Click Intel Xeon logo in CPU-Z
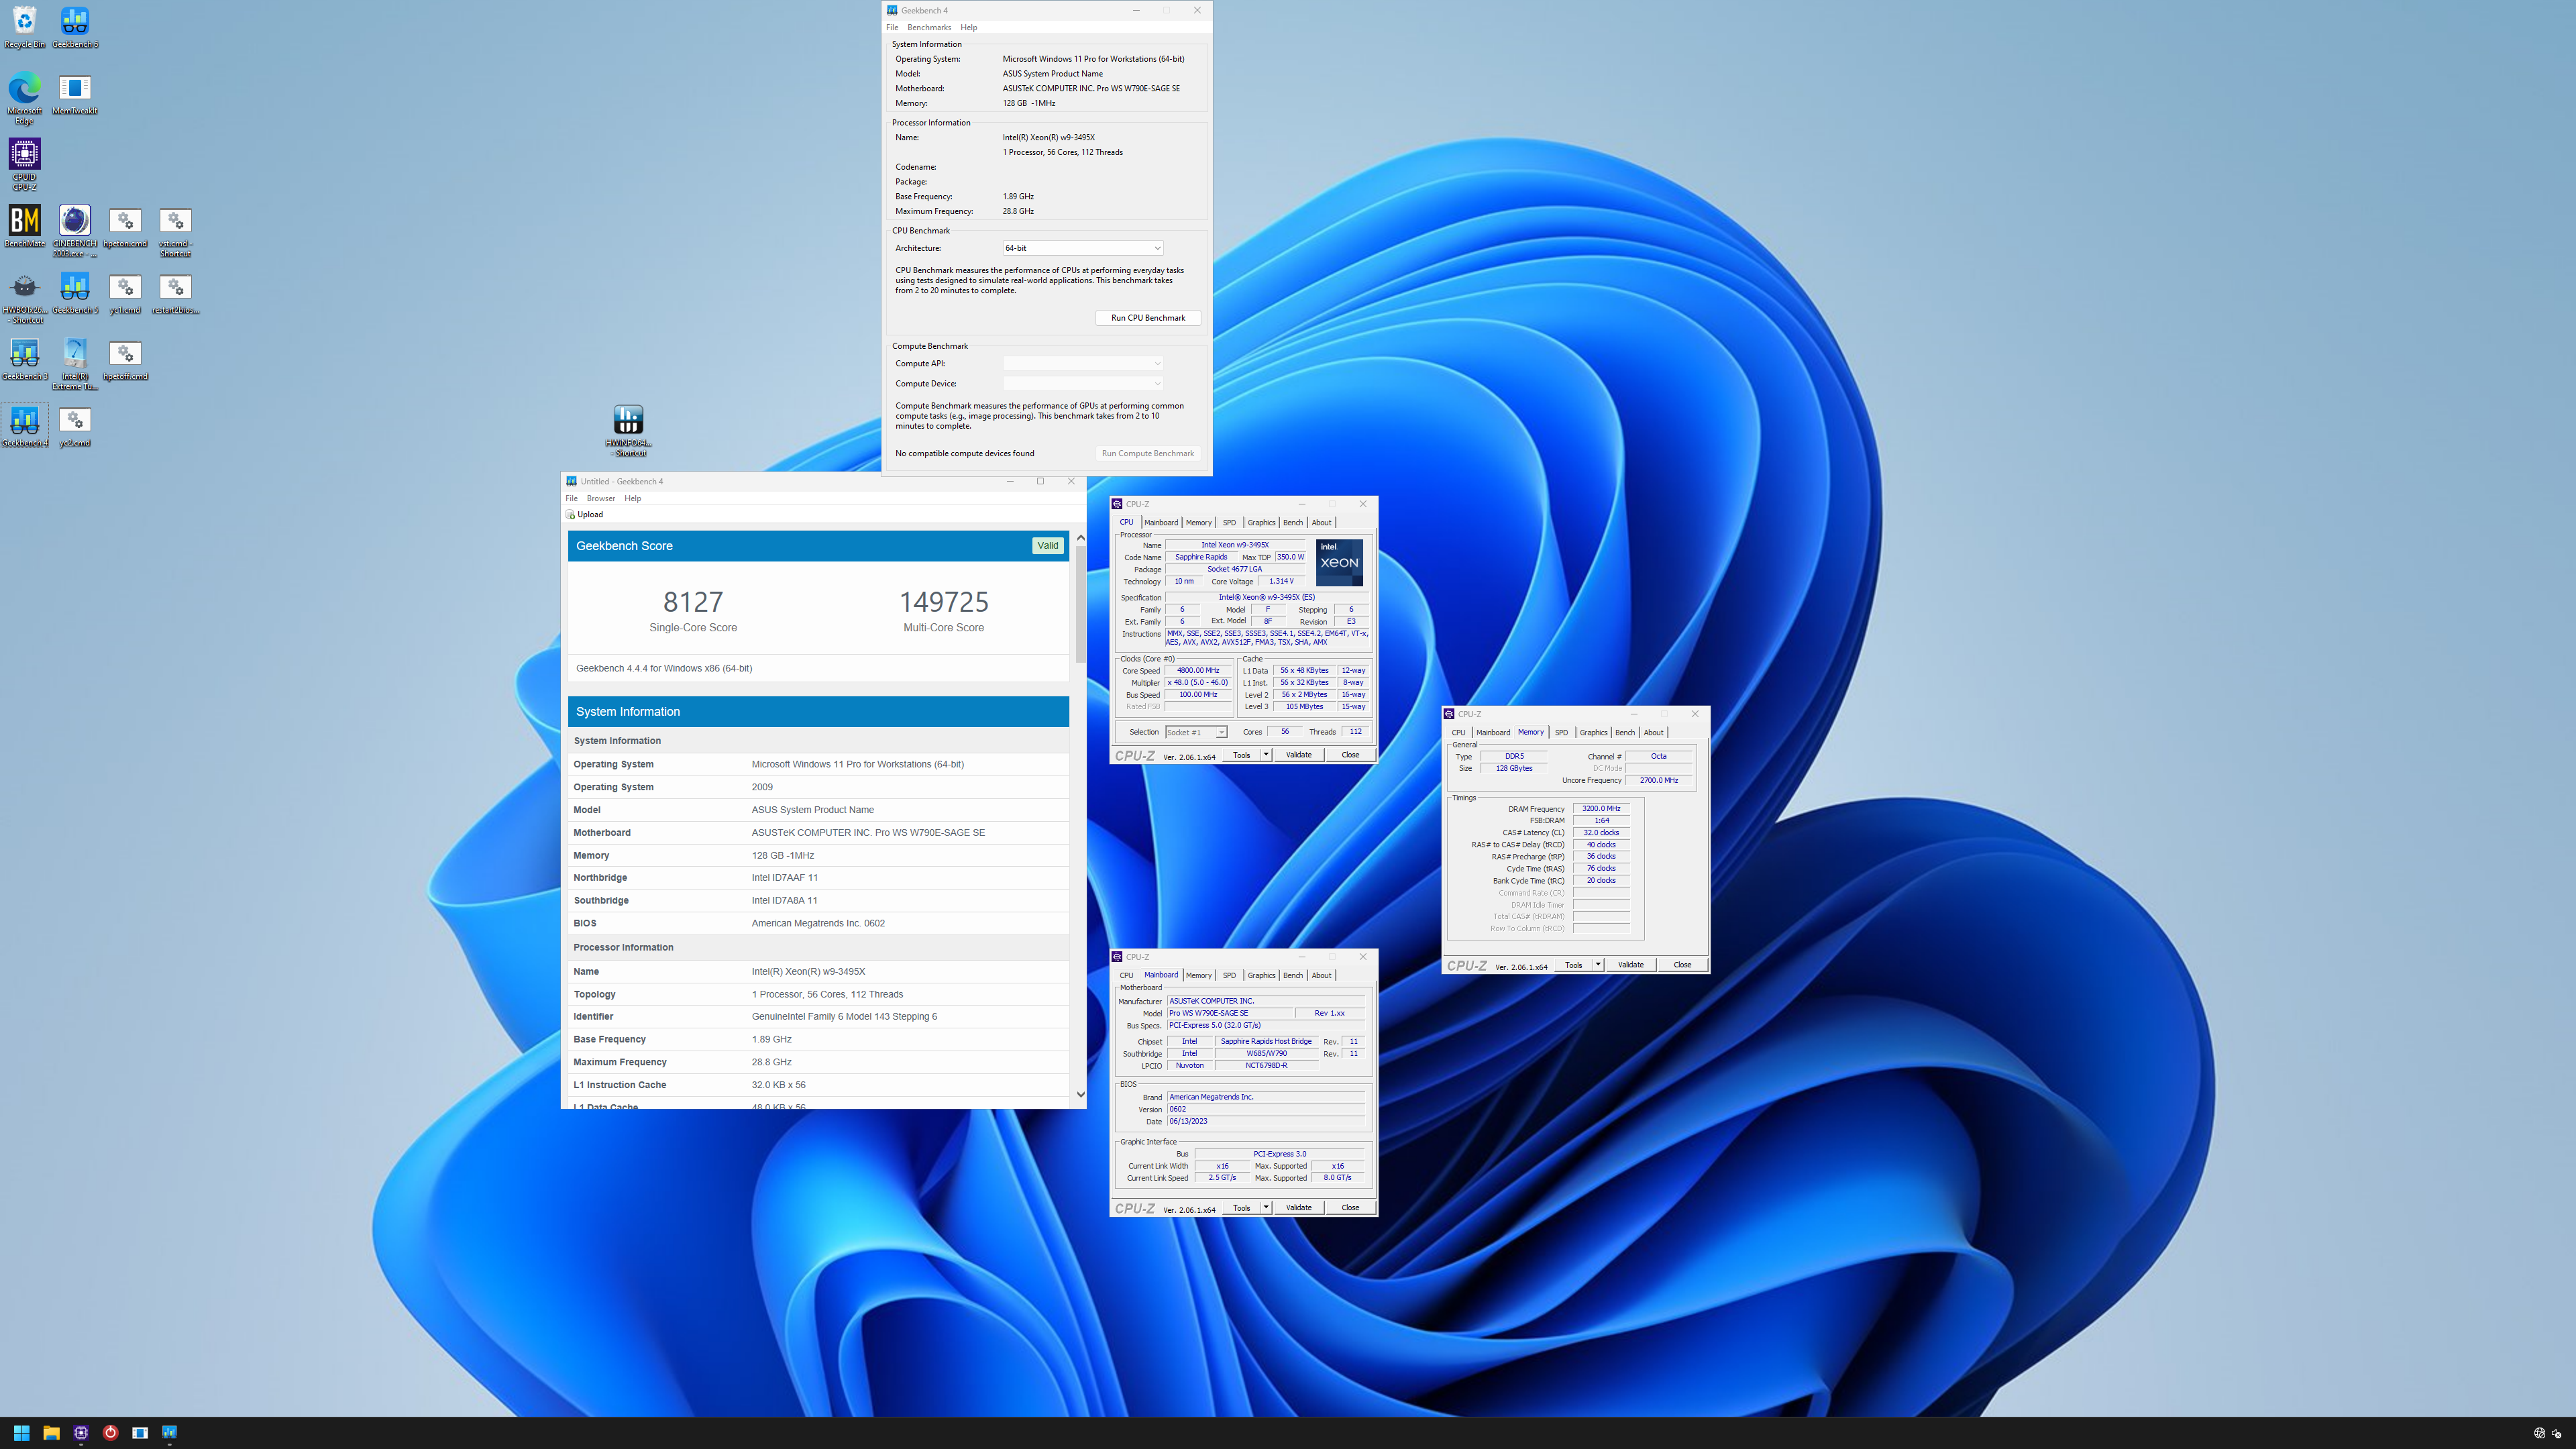Image resolution: width=2576 pixels, height=1449 pixels. [1339, 562]
